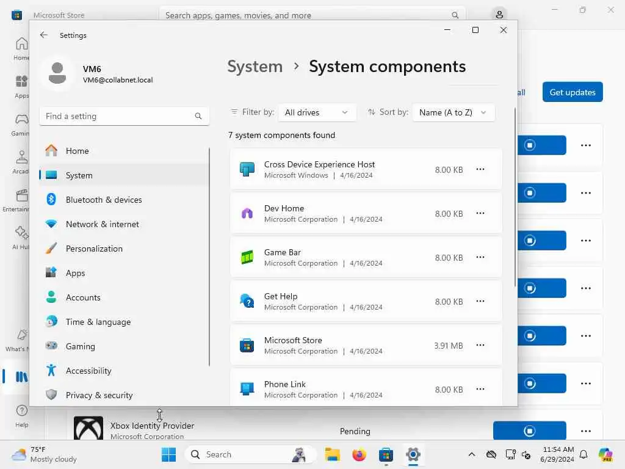The width and height of the screenshot is (625, 469).
Task: Click the Microsoft Store component icon
Action: coord(247,345)
